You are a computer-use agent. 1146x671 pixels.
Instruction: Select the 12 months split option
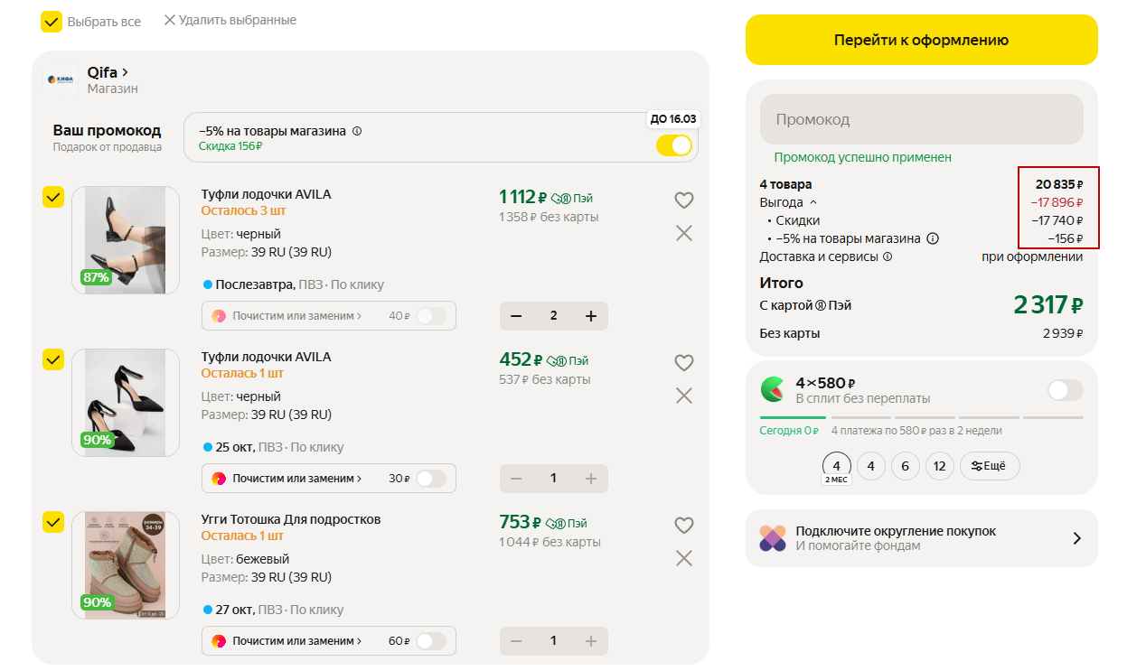pyautogui.click(x=940, y=466)
